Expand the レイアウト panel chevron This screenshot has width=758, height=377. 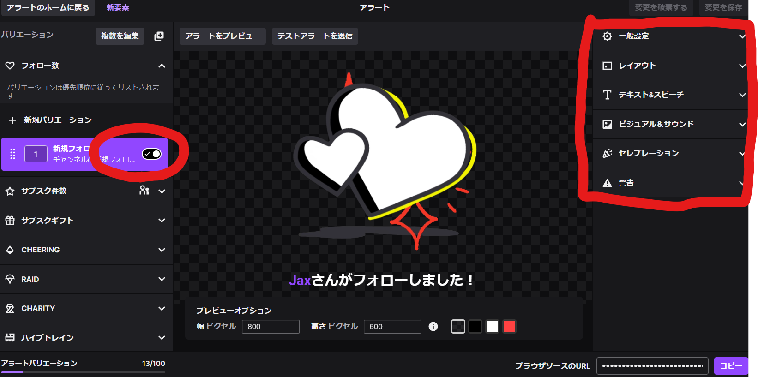click(742, 66)
